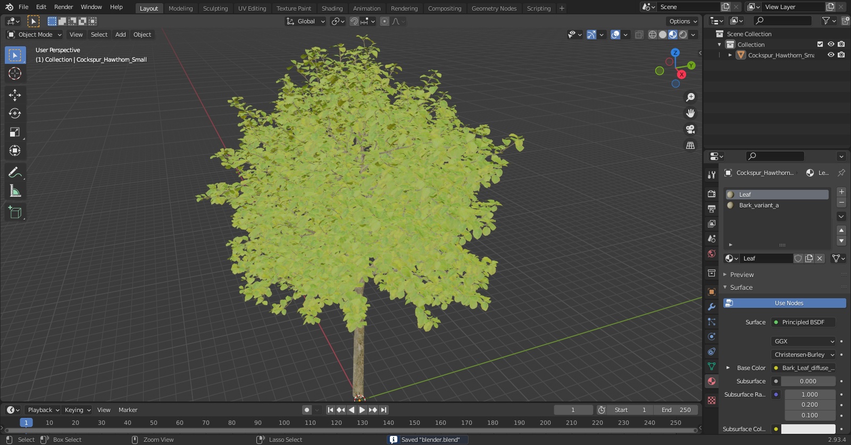Choose the Select Box tool
Image resolution: width=851 pixels, height=445 pixels.
15,55
